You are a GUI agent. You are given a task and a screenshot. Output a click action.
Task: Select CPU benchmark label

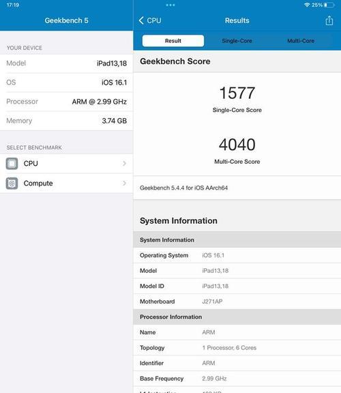[x=31, y=164]
